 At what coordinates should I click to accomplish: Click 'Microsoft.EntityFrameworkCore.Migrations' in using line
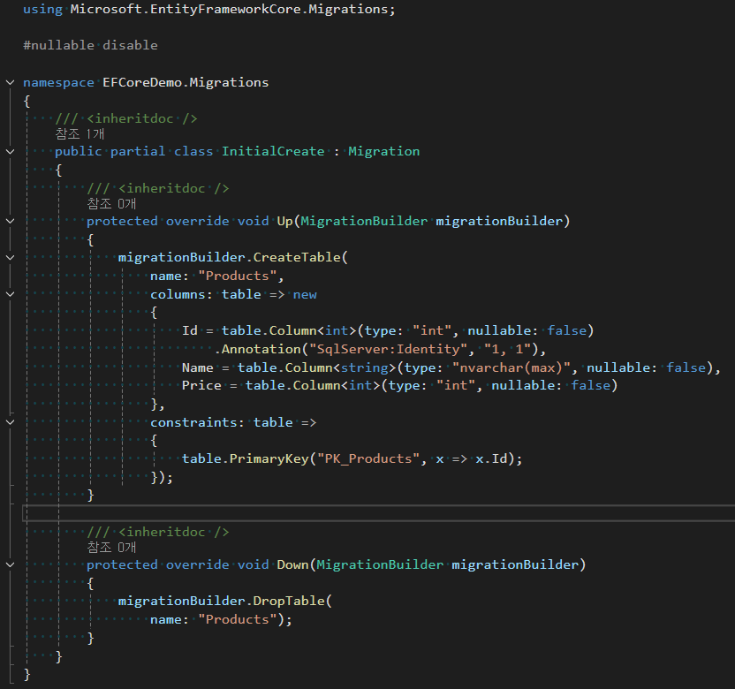229,10
